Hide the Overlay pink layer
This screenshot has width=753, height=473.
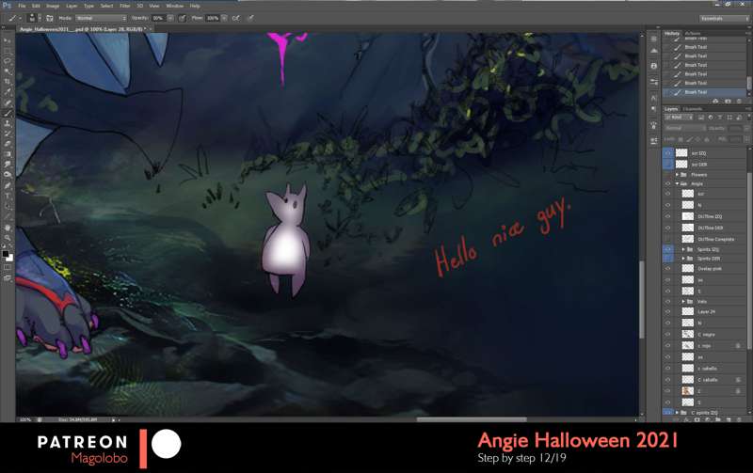668,269
